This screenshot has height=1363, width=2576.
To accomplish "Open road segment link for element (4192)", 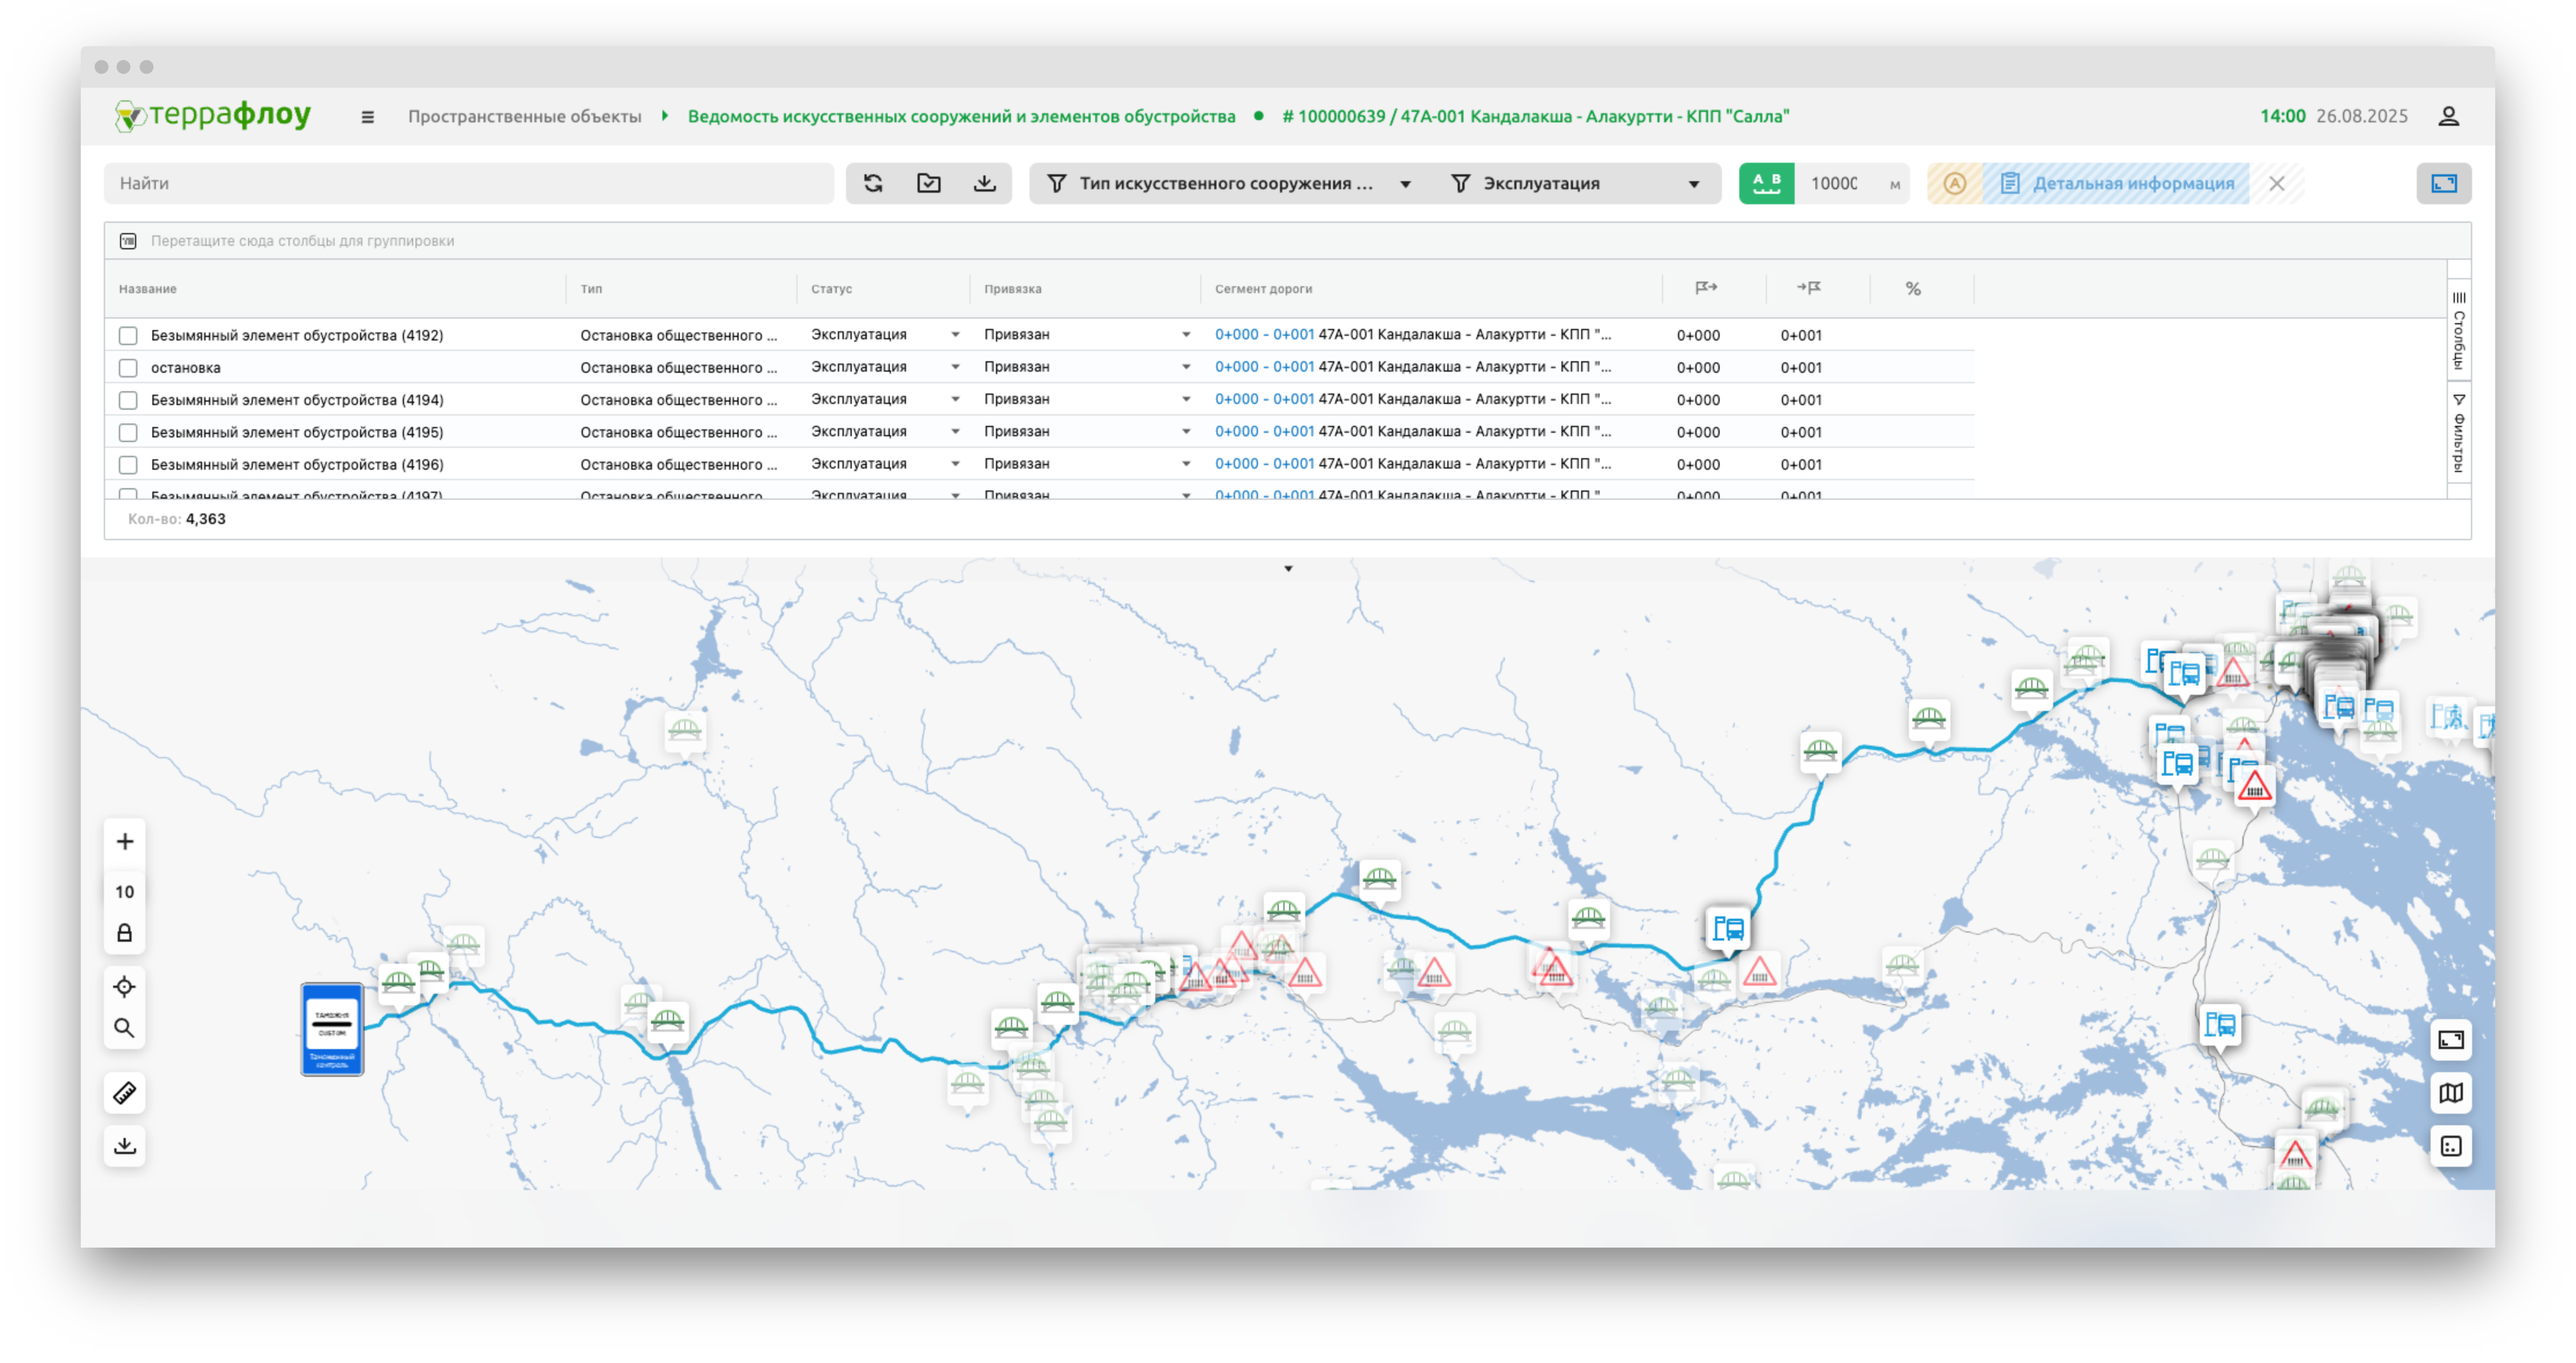I will tap(1264, 335).
